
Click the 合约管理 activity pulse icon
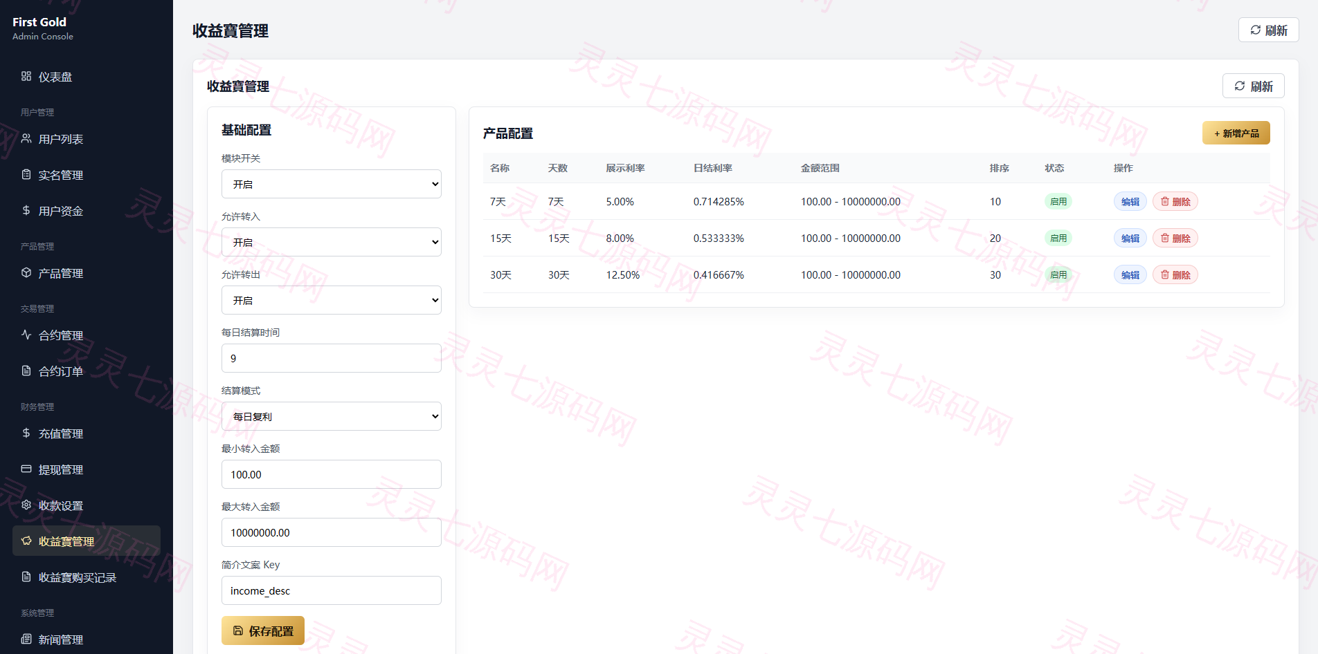(x=26, y=335)
